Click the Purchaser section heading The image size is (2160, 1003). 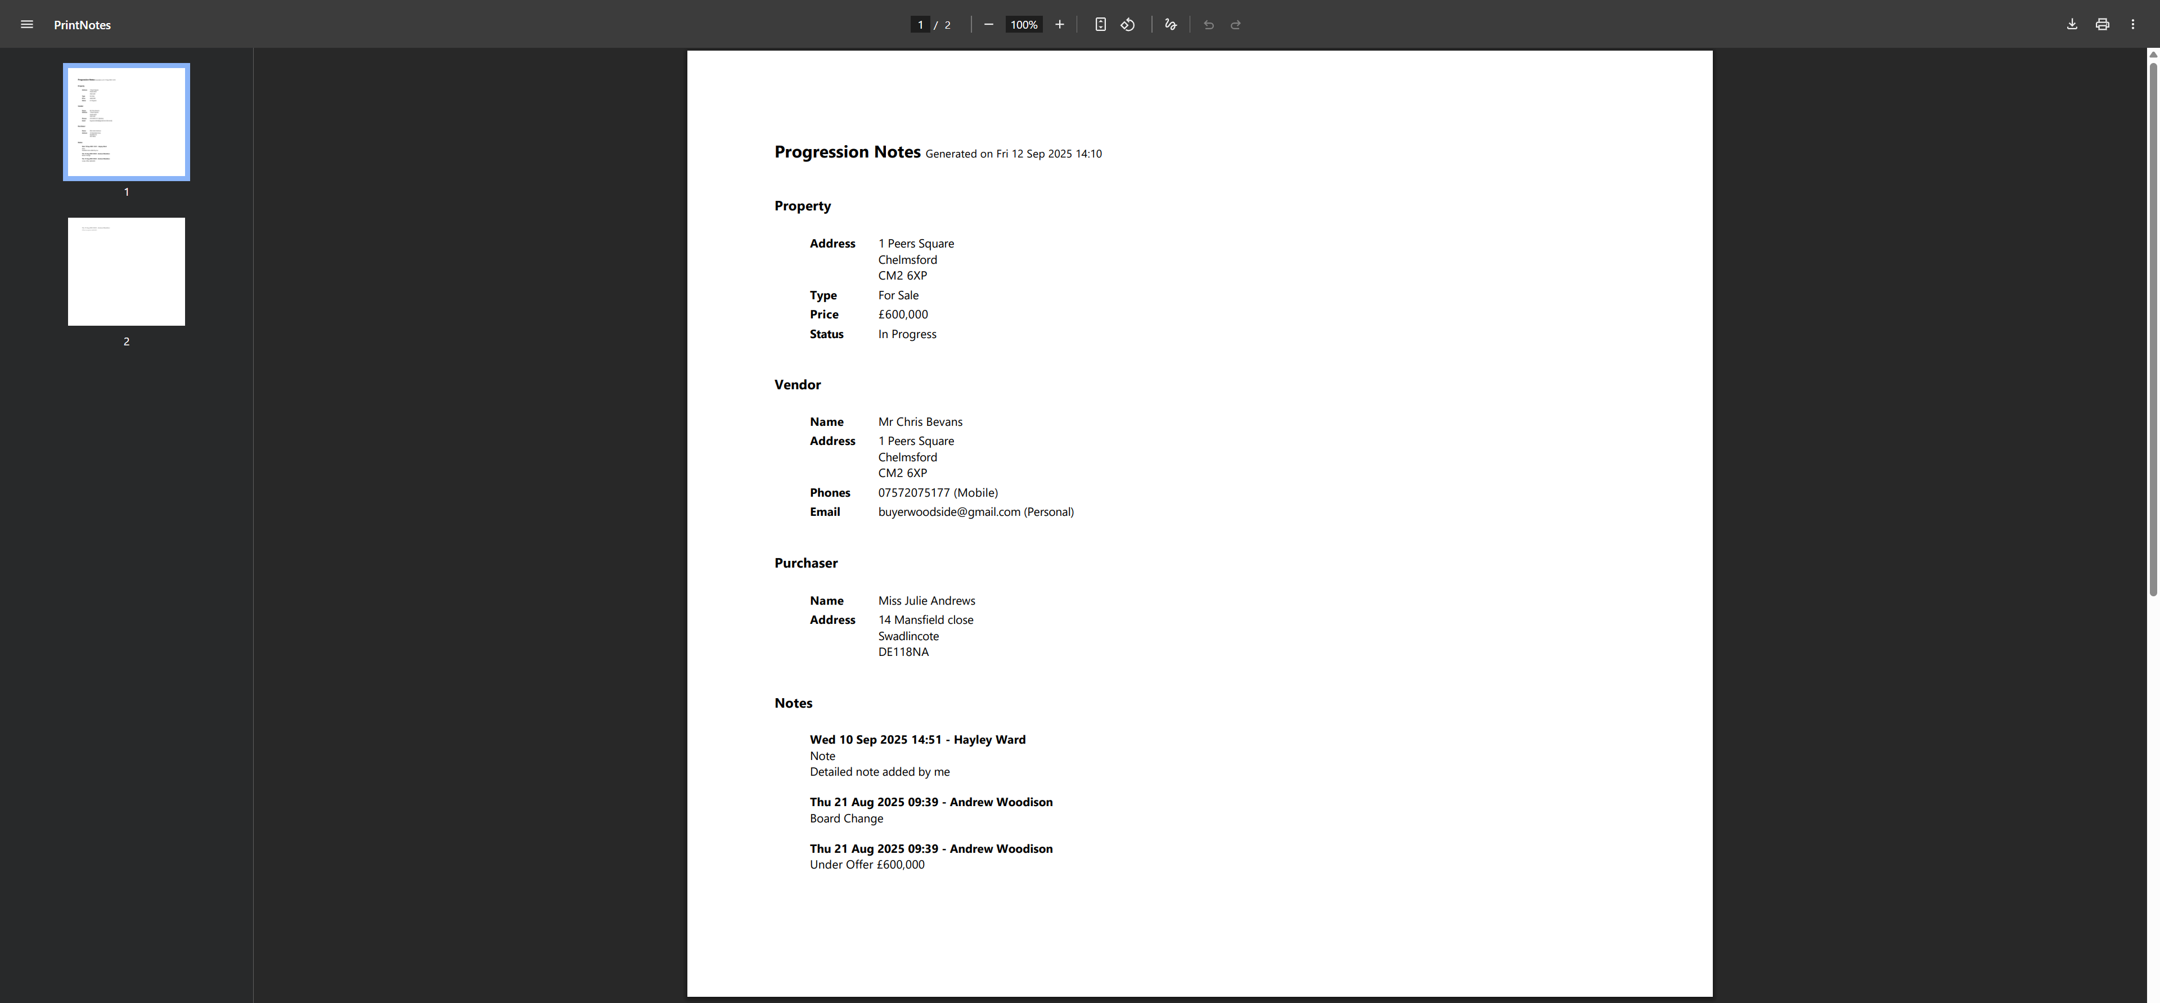pyautogui.click(x=806, y=563)
